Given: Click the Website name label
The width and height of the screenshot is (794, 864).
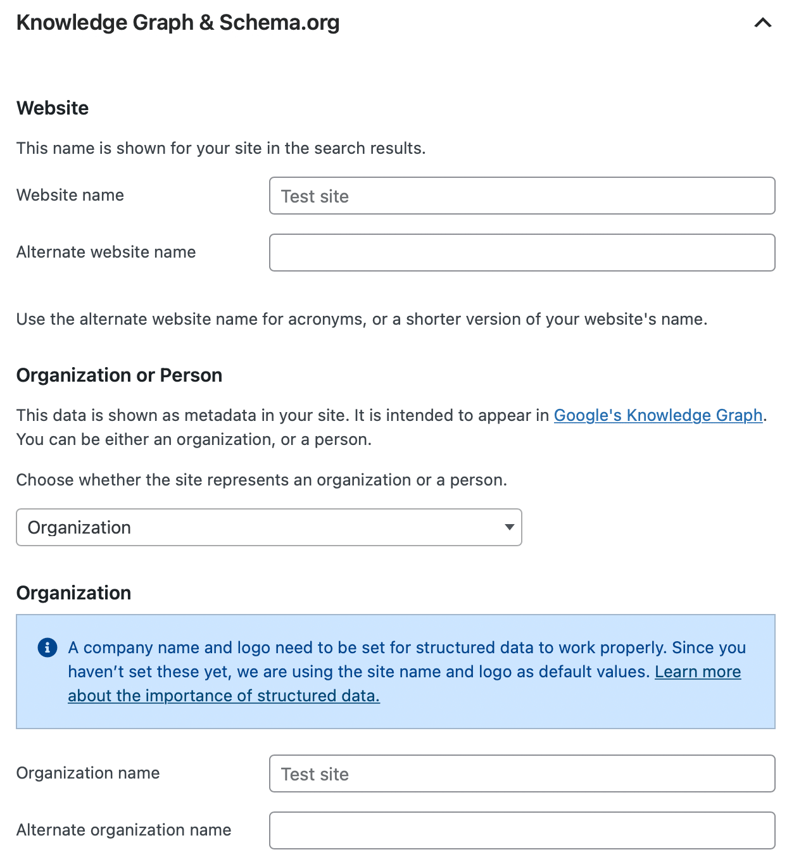Looking at the screenshot, I should point(70,195).
